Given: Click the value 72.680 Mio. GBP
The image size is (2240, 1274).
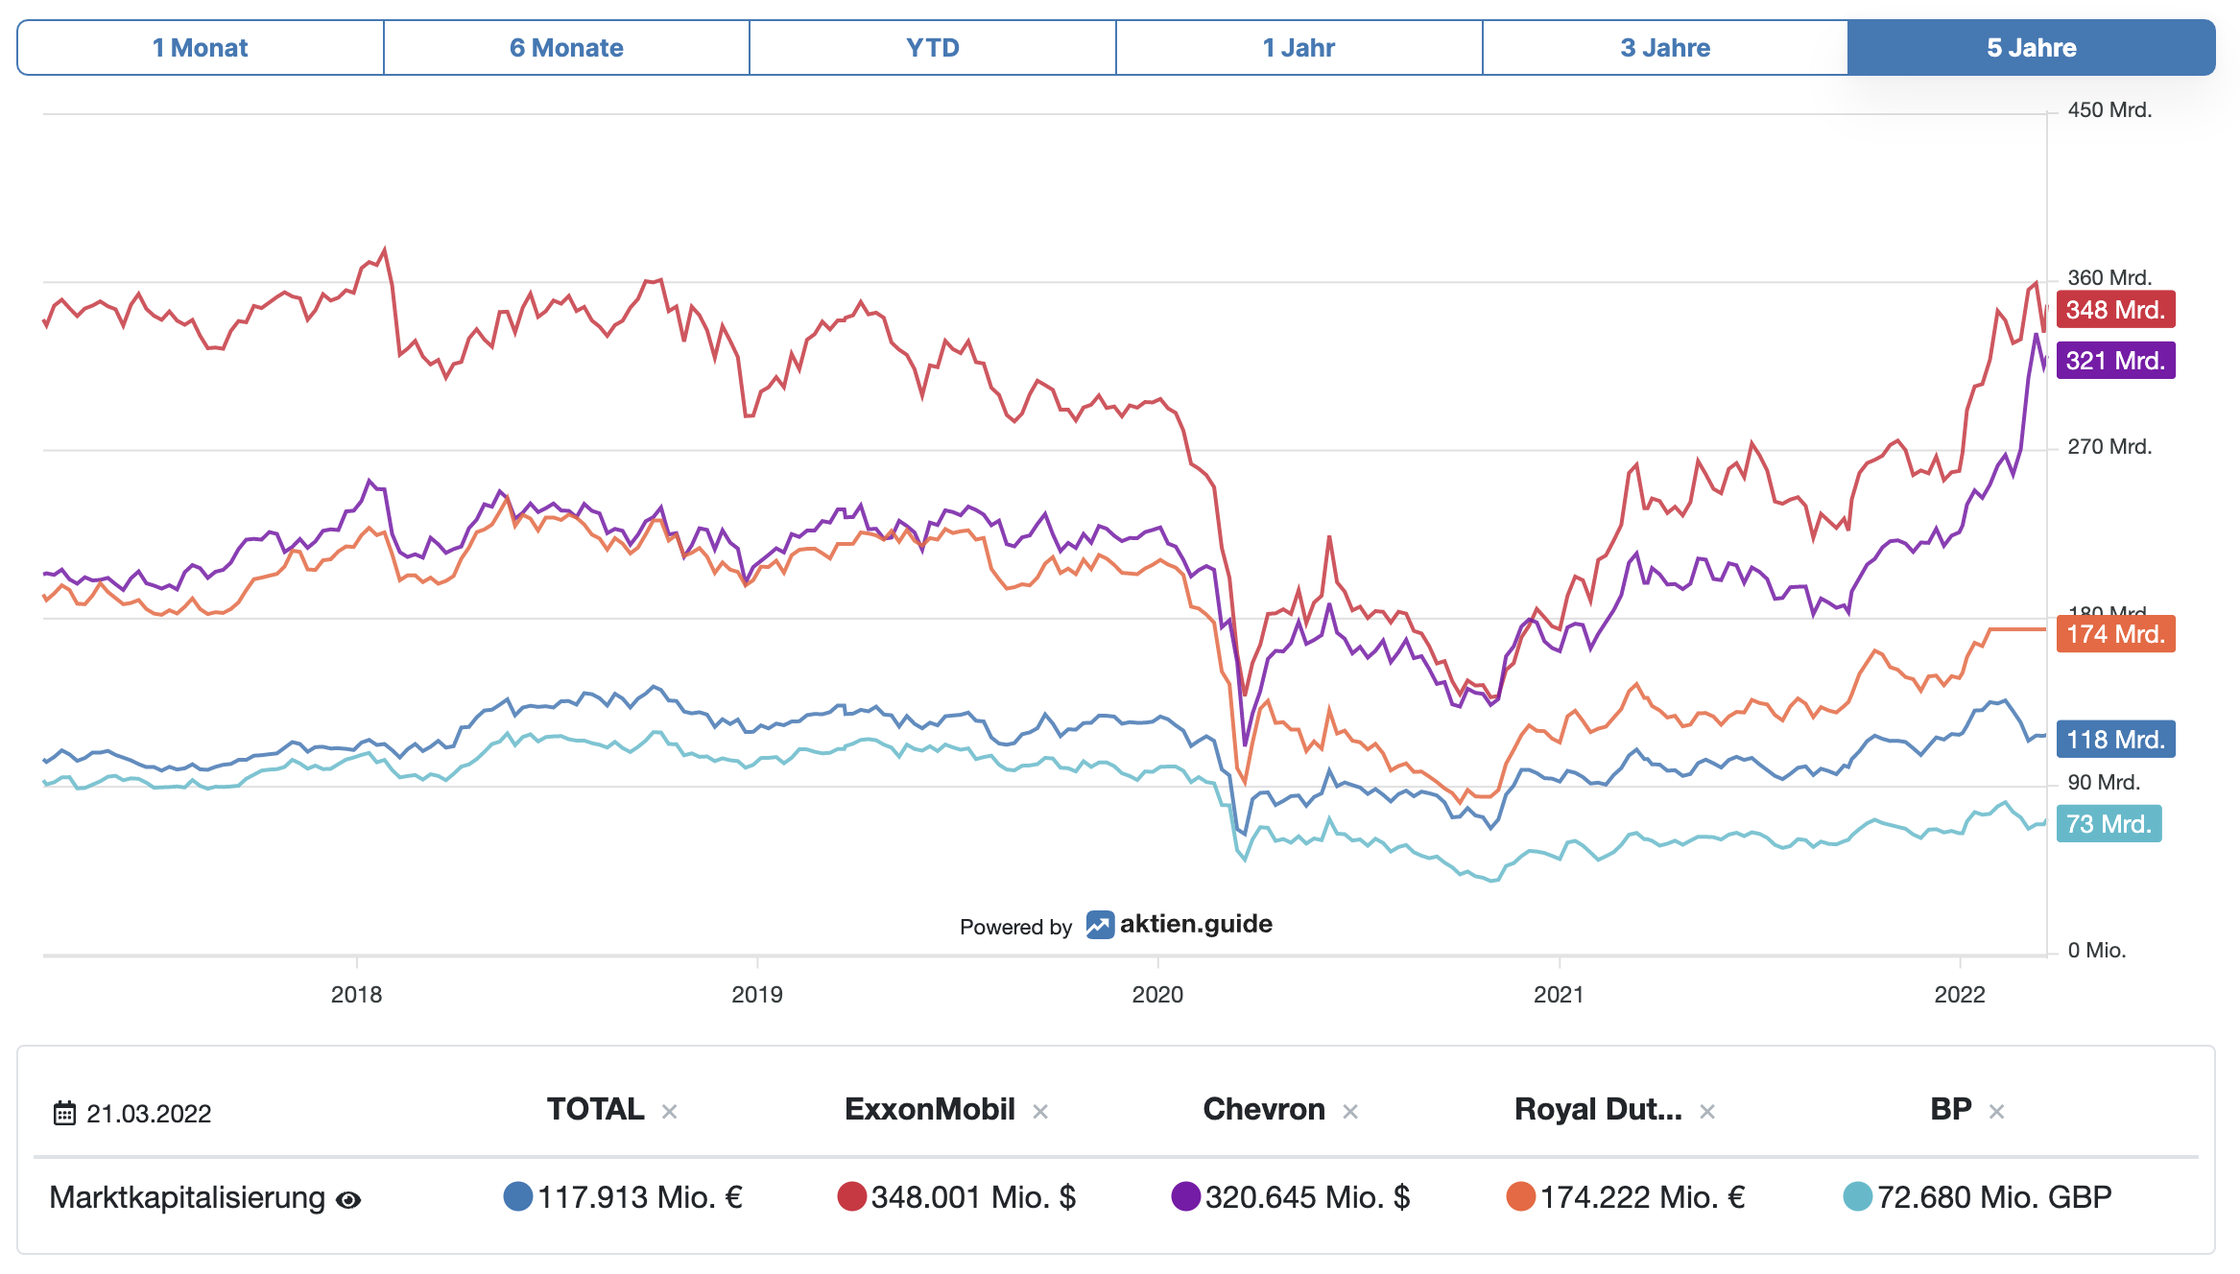Looking at the screenshot, I should [x=1995, y=1197].
